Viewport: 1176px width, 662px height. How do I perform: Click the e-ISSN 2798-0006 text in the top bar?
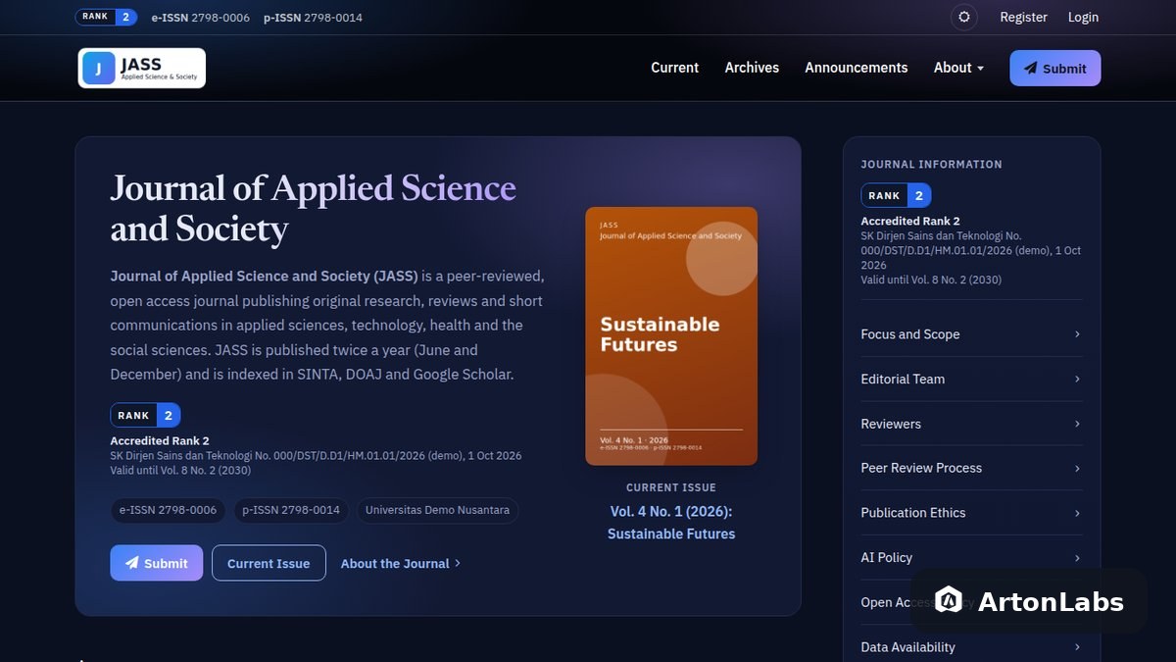coord(201,17)
